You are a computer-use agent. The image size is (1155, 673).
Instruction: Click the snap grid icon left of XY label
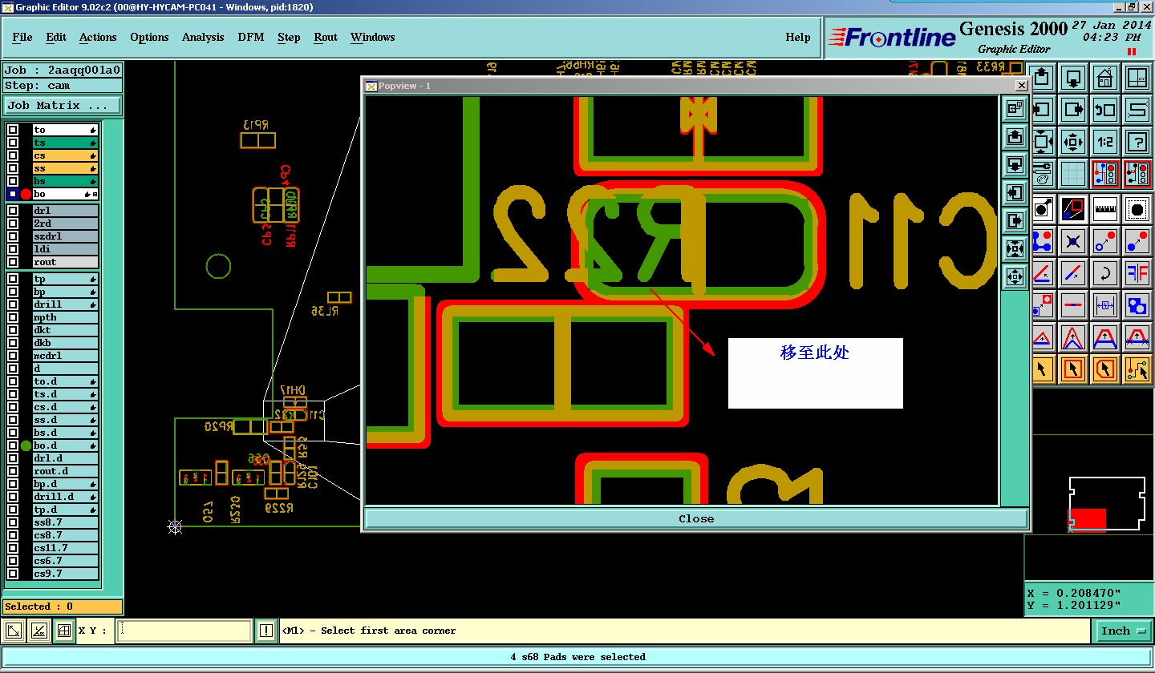tap(64, 631)
